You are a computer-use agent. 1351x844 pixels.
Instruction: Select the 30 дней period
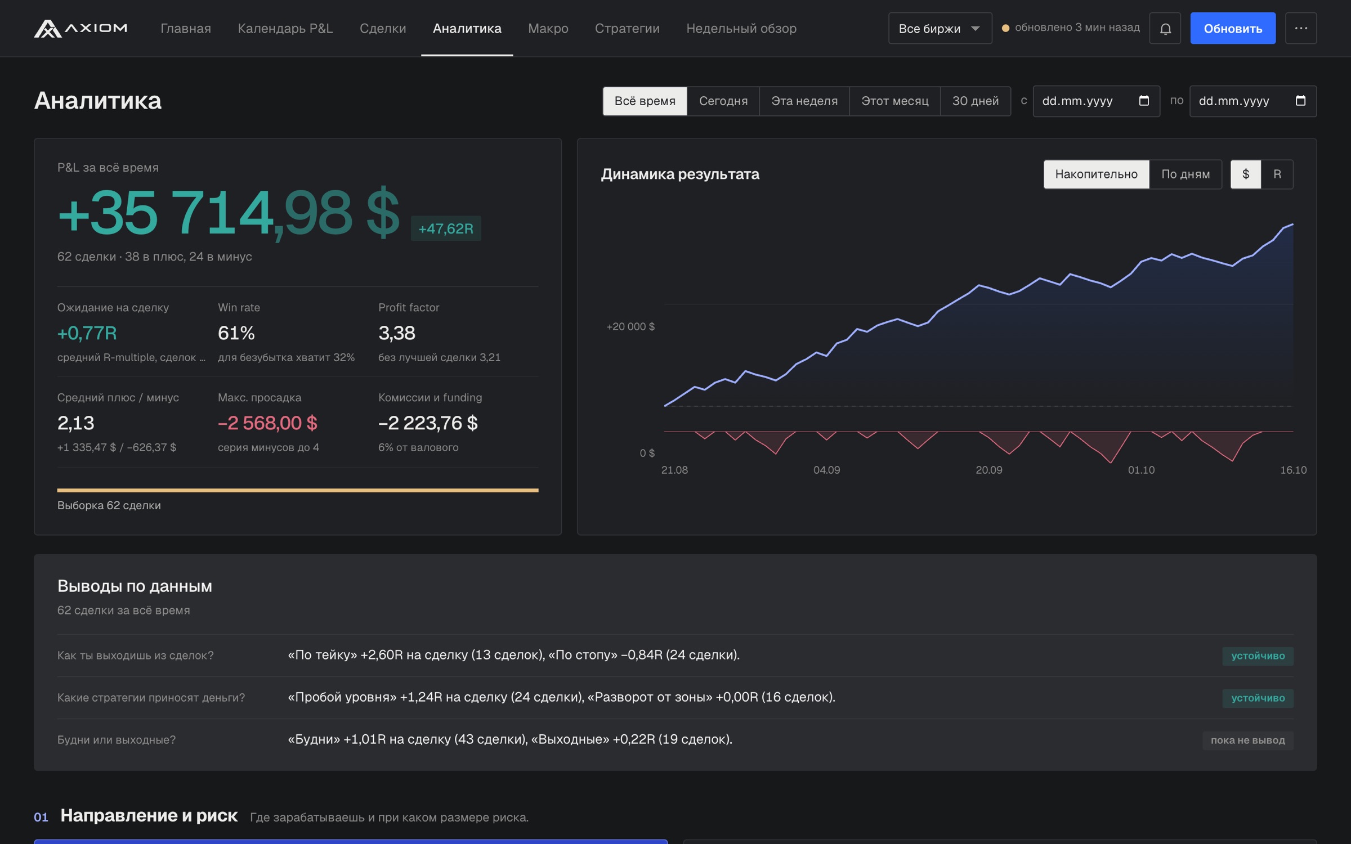click(975, 101)
